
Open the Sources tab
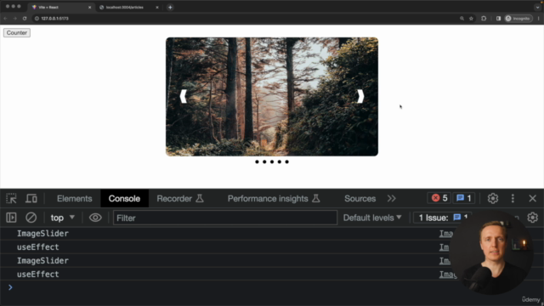(360, 198)
